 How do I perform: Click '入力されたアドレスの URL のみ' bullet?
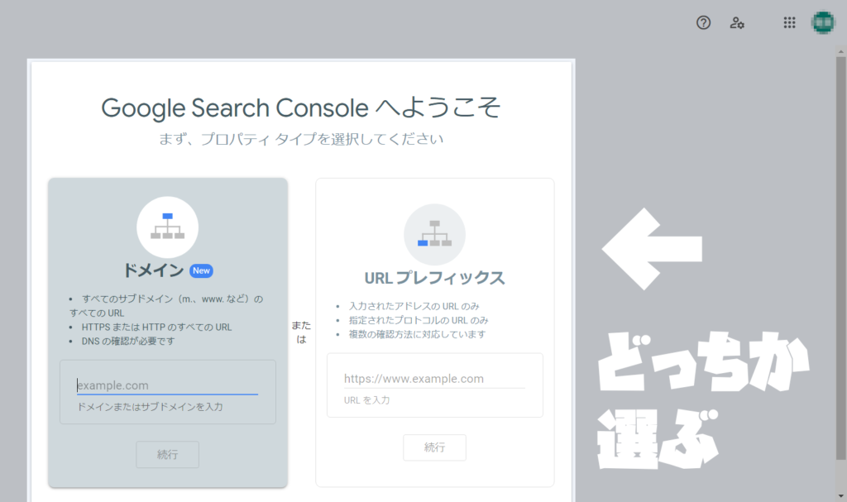414,306
